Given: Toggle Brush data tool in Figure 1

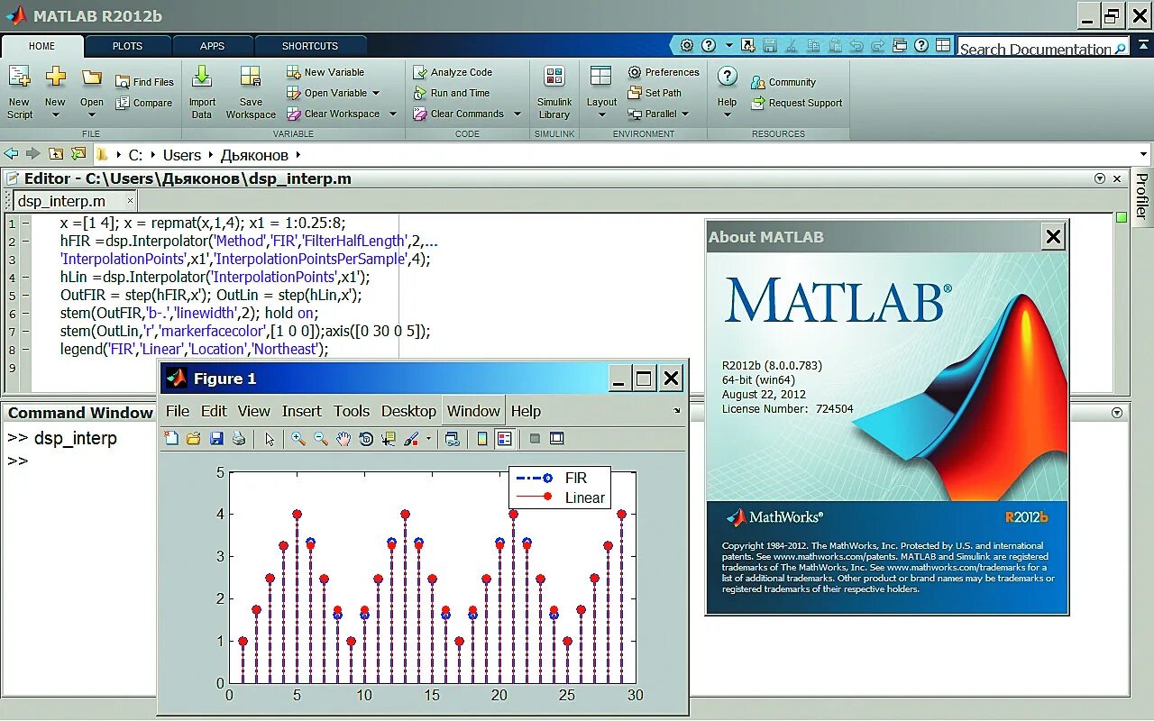Looking at the screenshot, I should (x=411, y=439).
